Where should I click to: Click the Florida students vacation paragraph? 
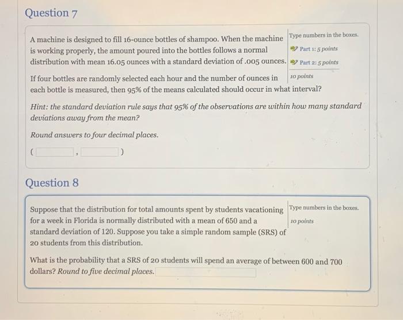[158, 226]
